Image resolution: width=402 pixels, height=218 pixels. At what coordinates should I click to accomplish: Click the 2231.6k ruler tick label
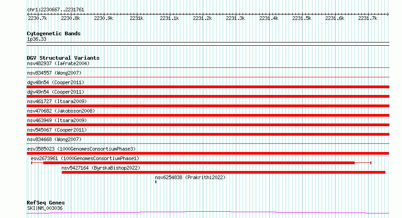pos(335,18)
